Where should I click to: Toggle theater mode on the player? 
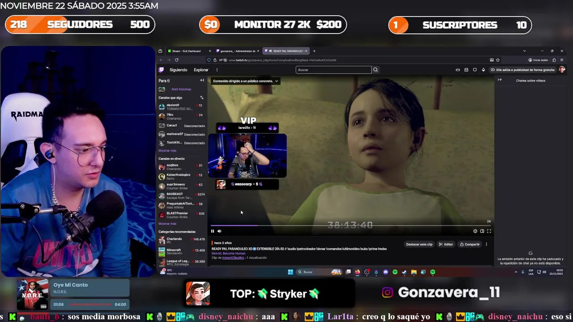point(482,231)
